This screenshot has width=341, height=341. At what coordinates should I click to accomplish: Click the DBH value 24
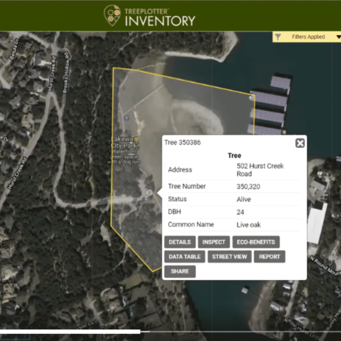(x=240, y=212)
